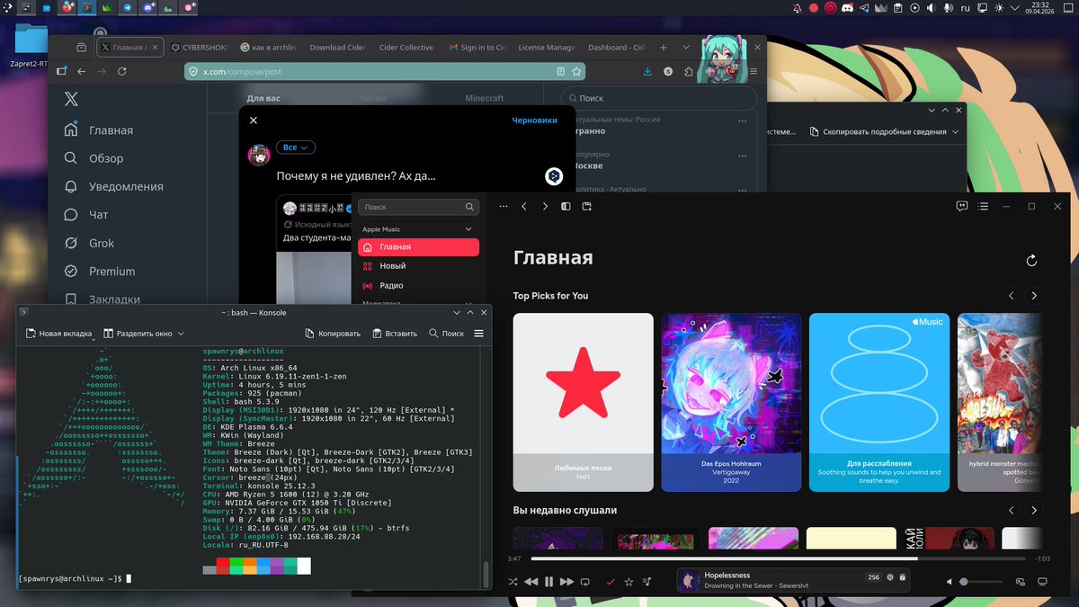The height and width of the screenshot is (607, 1079).
Task: Switch to Download Cider browser tab
Action: pos(339,48)
